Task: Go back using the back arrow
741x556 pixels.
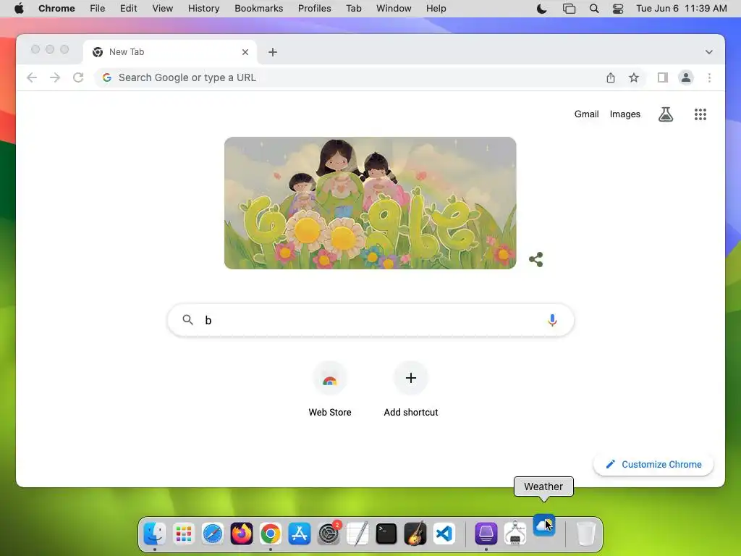Action: click(x=32, y=77)
